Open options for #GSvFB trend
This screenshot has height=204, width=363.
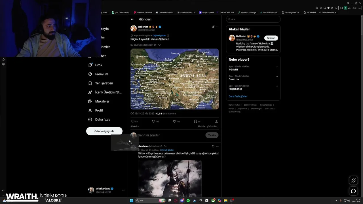pyautogui.click(x=277, y=67)
